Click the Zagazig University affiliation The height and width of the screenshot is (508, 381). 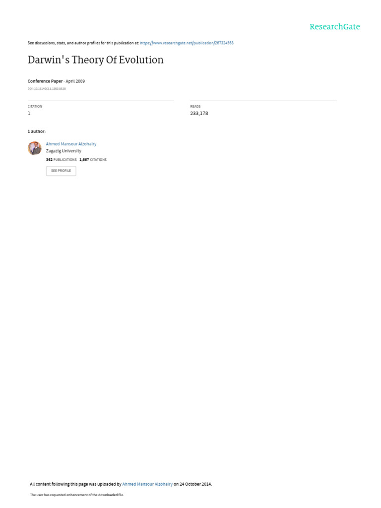click(63, 151)
